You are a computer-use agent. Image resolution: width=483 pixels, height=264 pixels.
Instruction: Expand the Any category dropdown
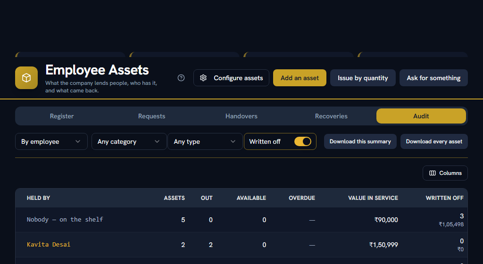tap(129, 141)
